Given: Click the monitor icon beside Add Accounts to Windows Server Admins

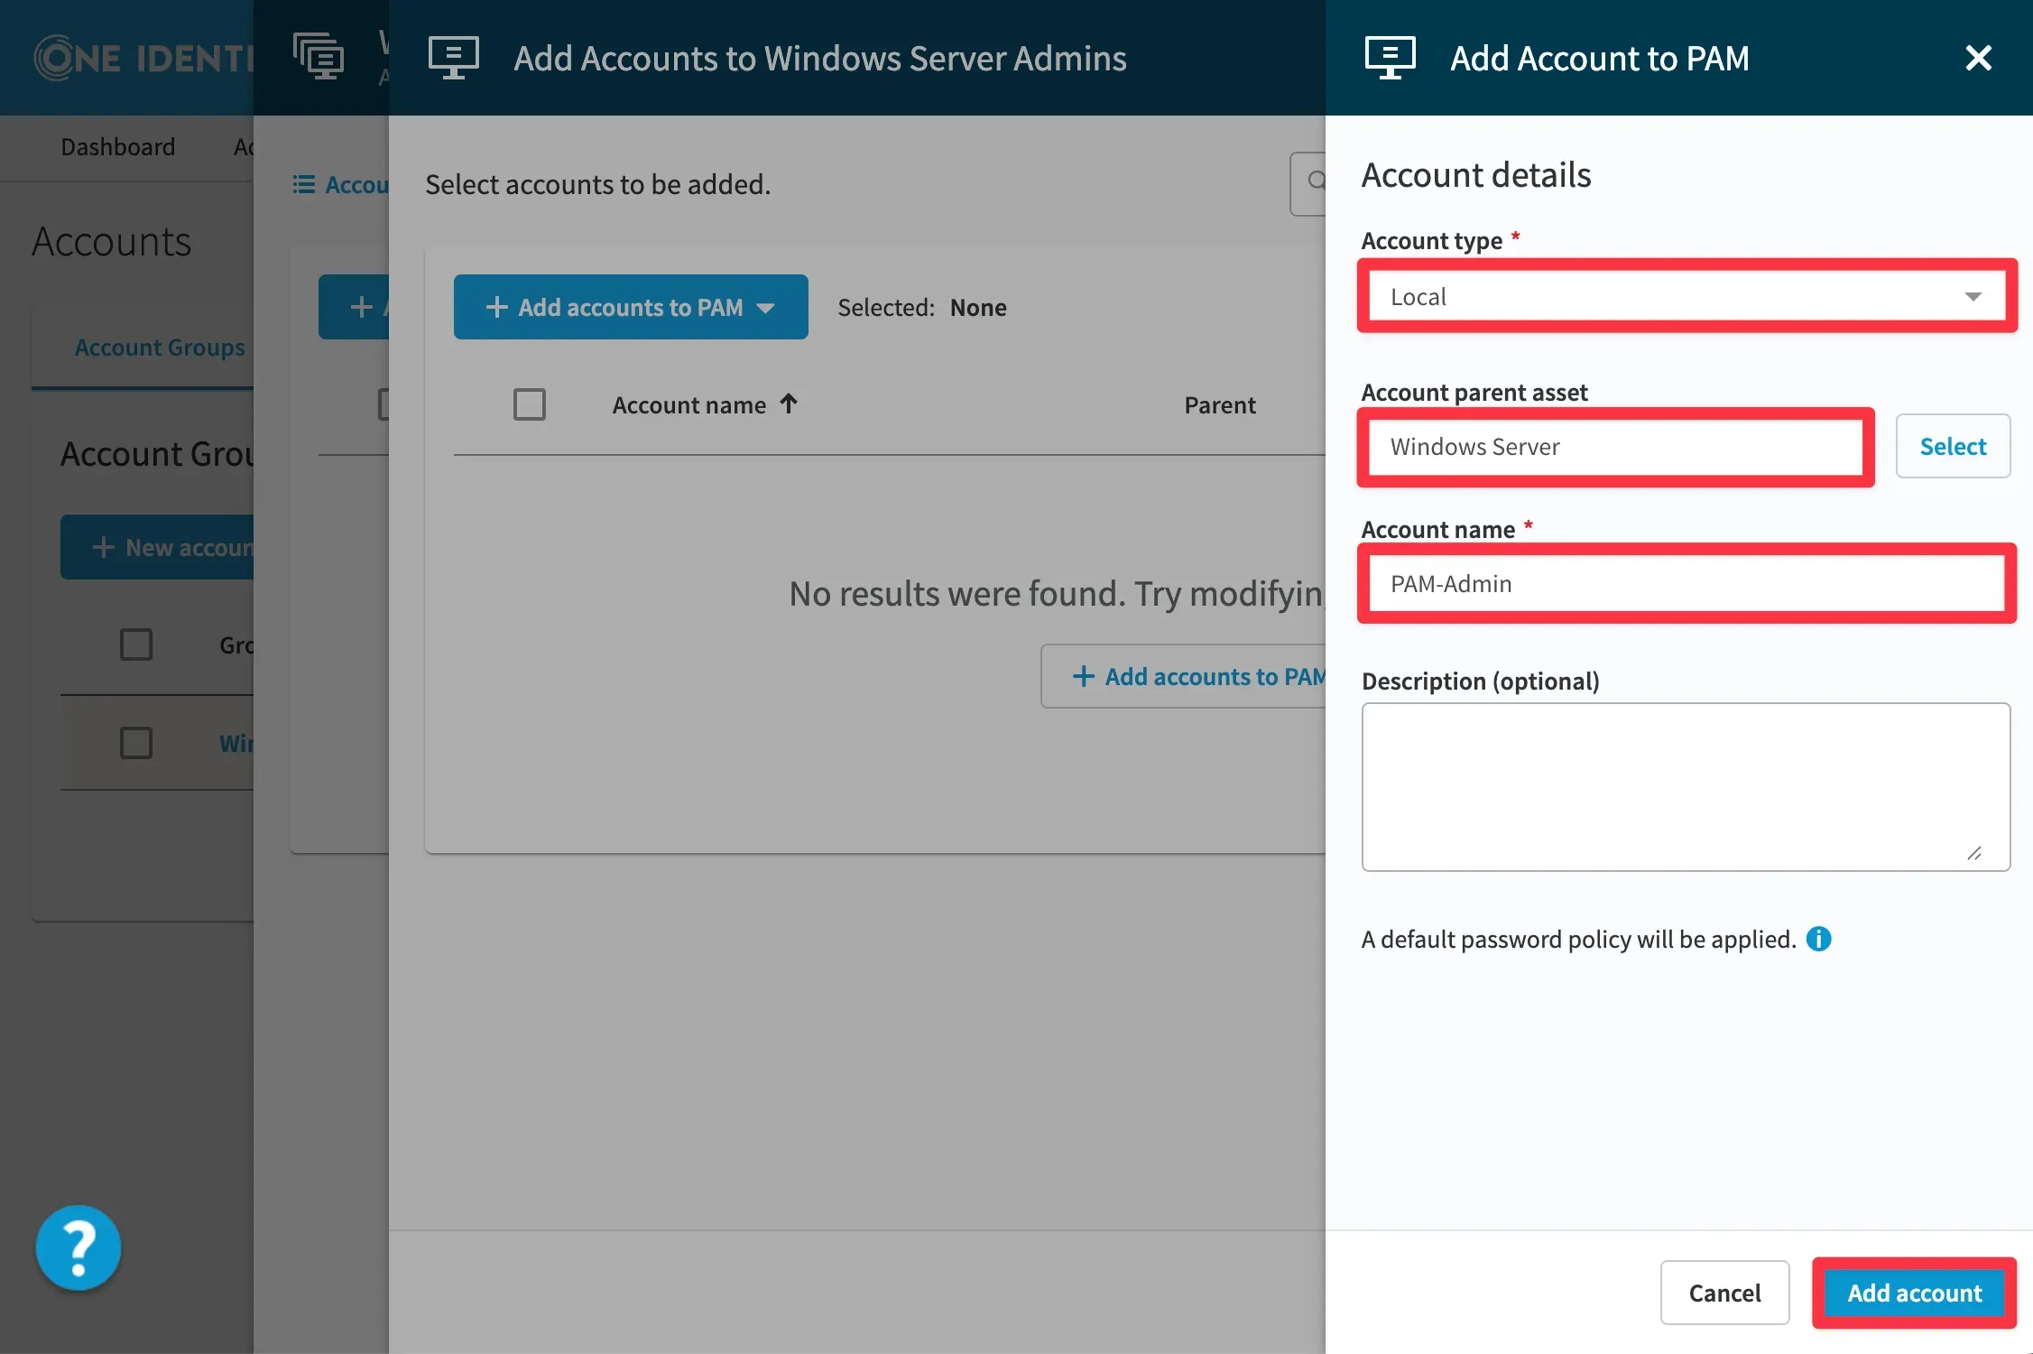Looking at the screenshot, I should click(453, 59).
